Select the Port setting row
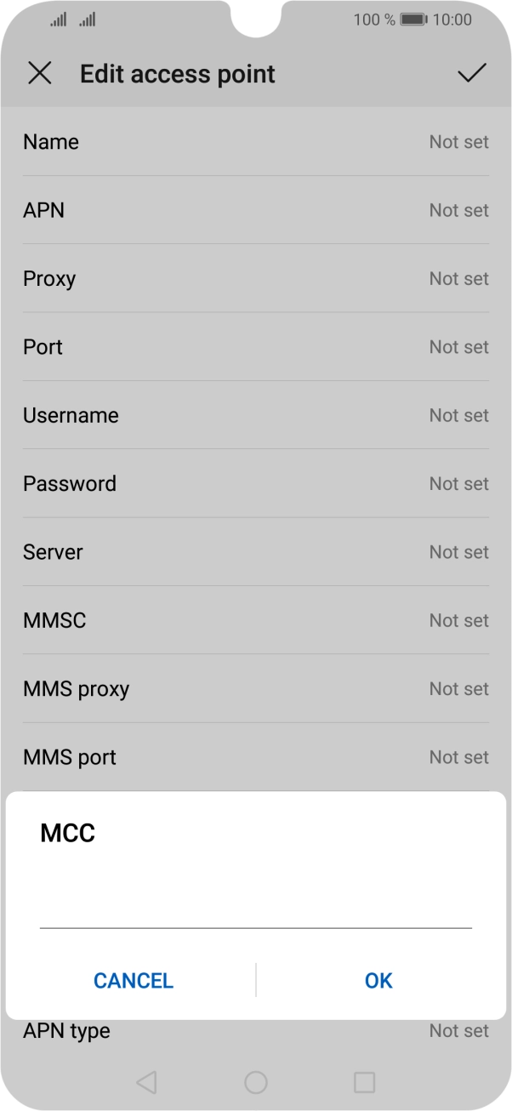The image size is (512, 1111). point(255,347)
